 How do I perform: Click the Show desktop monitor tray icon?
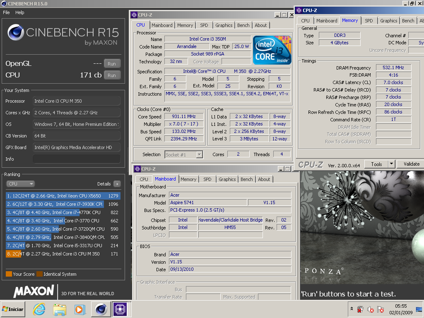pyautogui.click(x=419, y=309)
